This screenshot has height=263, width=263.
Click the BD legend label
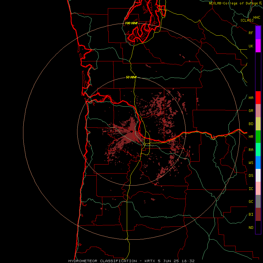[x=251, y=124]
